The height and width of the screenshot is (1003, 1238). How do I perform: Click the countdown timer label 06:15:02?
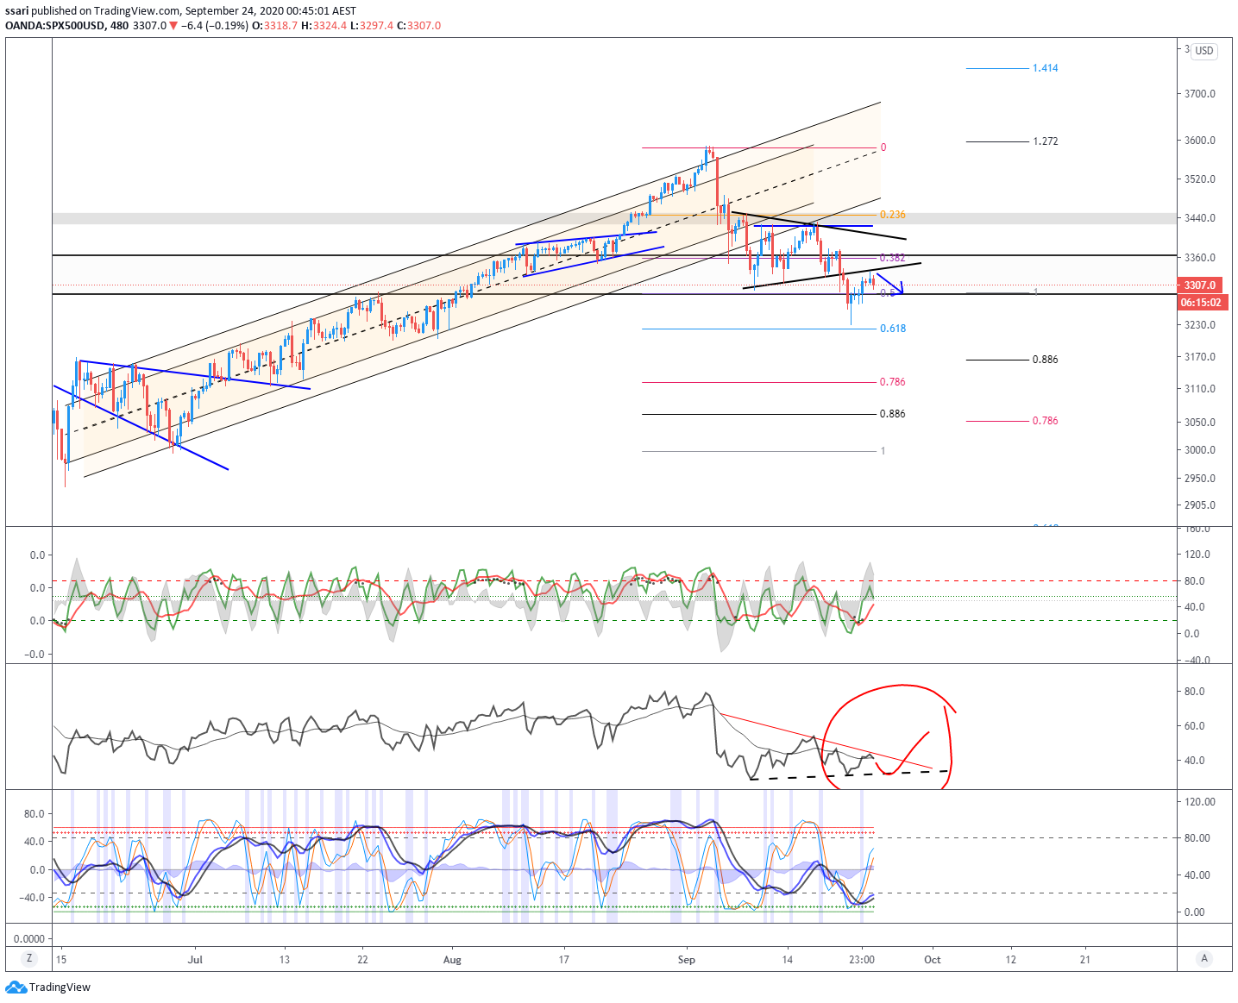[x=1203, y=302]
